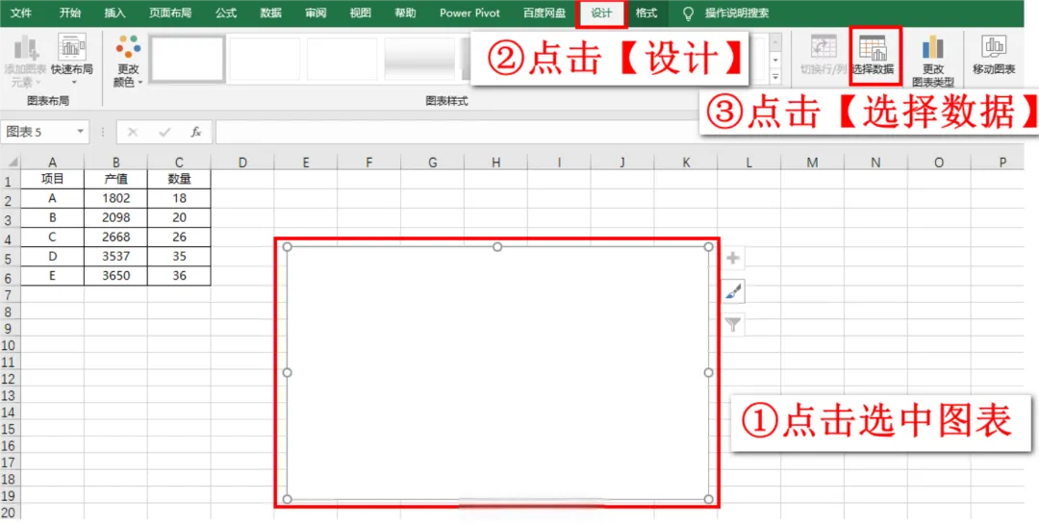
Task: Select column M header
Action: [x=812, y=162]
